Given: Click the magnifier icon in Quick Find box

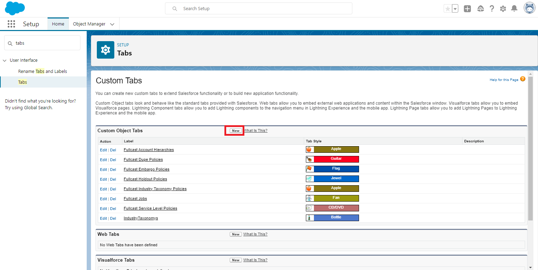Looking at the screenshot, I should tap(10, 43).
